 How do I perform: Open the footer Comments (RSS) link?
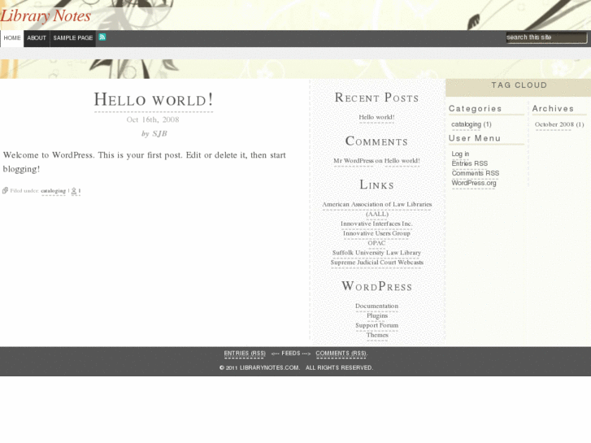pyautogui.click(x=341, y=354)
